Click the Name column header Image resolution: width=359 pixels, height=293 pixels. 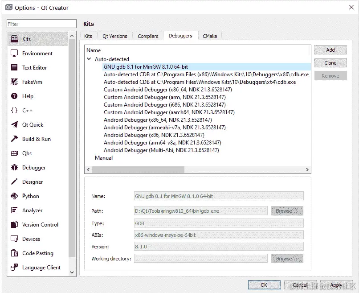click(94, 50)
